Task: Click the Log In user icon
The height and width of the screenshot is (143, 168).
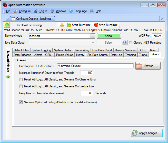Action: coord(36,11)
